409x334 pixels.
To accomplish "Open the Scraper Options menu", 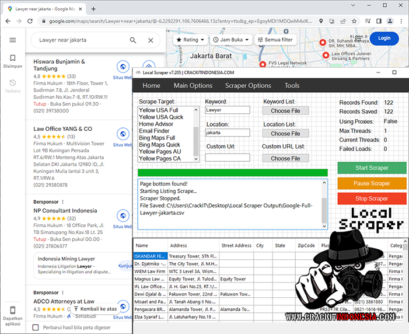I will click(x=248, y=85).
